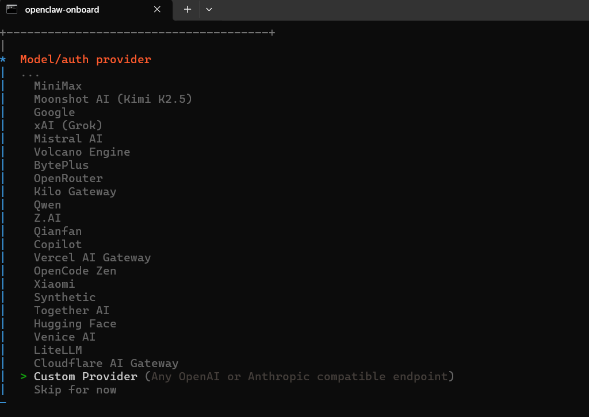
Task: Pick the Z.AI provider
Action: 47,218
